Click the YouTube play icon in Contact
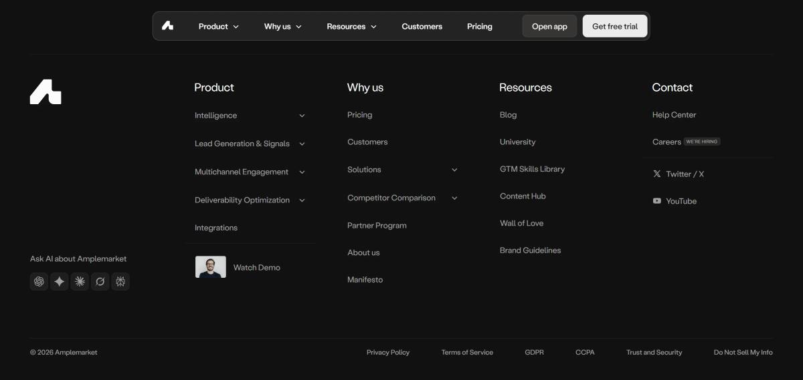This screenshot has width=803, height=380. tap(657, 201)
